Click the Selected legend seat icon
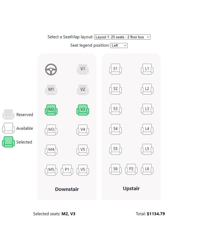Screen dimensions: 198x250 pyautogui.click(x=8, y=142)
